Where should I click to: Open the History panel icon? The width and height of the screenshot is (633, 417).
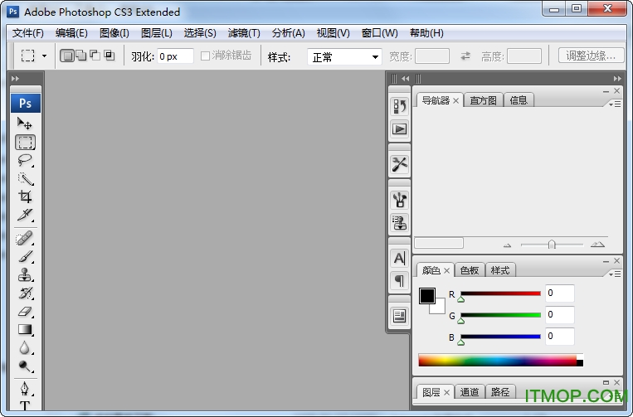[400, 106]
